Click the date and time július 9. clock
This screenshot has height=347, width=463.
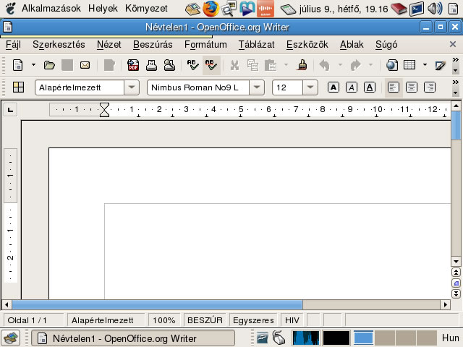[344, 9]
